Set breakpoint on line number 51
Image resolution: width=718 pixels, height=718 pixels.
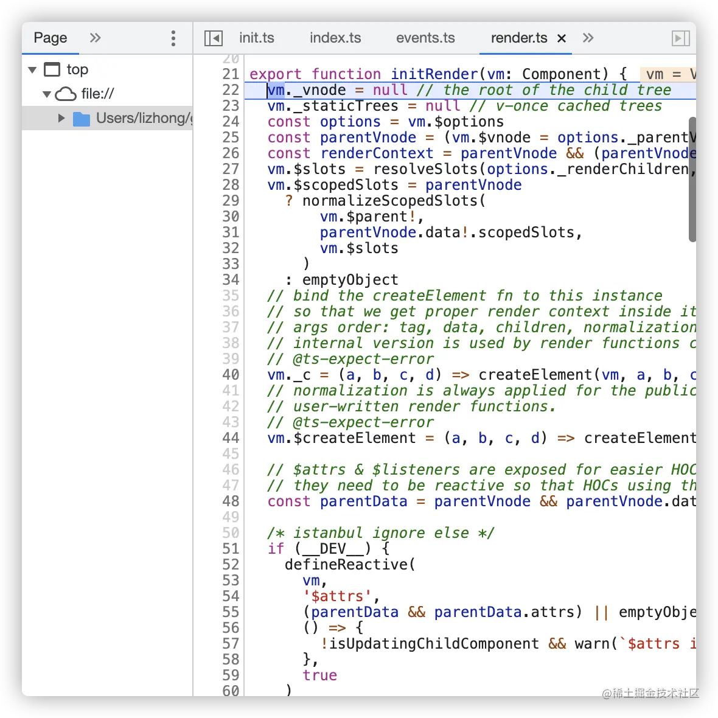tap(231, 549)
